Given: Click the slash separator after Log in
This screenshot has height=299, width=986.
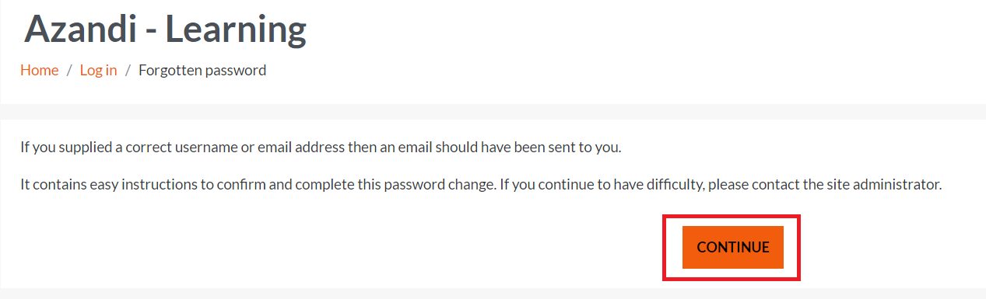Looking at the screenshot, I should pos(128,71).
